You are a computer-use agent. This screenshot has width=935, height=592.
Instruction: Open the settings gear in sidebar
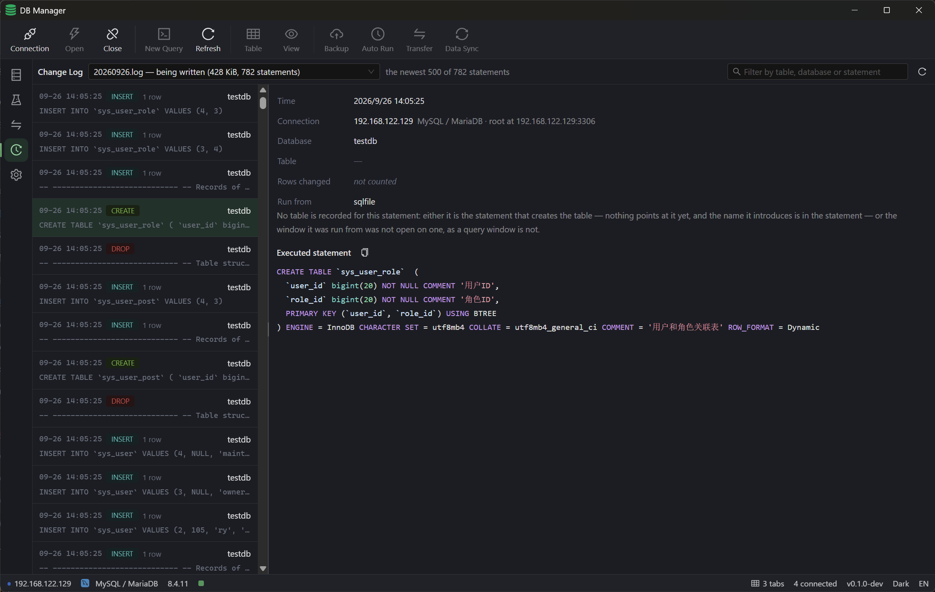pos(16,175)
